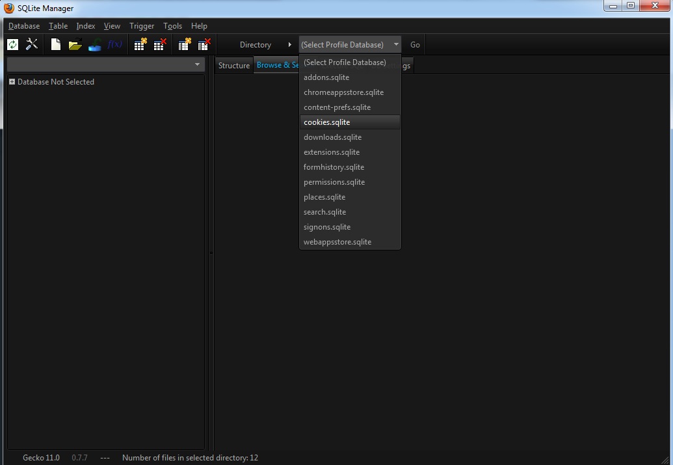The image size is (673, 465).
Task: Select permissions.sqlite from the list
Action: [x=350, y=182]
